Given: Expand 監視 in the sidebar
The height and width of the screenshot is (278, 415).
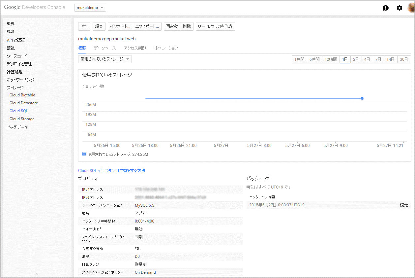Looking at the screenshot, I should (x=11, y=48).
